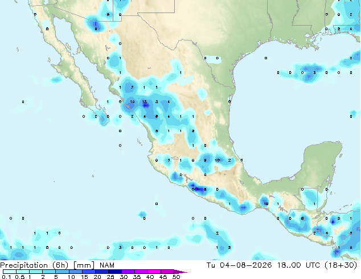The height and width of the screenshot is (279, 361).
Task: Click the '45' legend tick label
Action: [163, 277]
